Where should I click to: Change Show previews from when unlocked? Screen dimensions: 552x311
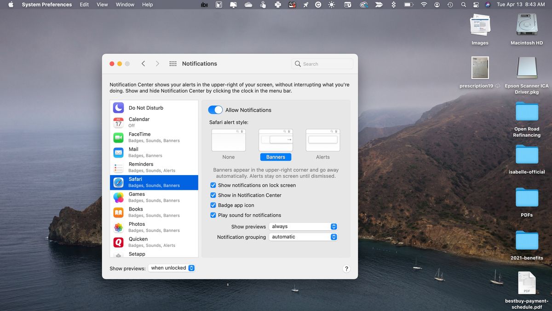click(172, 268)
